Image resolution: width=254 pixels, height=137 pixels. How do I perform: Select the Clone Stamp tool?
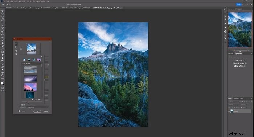(3, 43)
